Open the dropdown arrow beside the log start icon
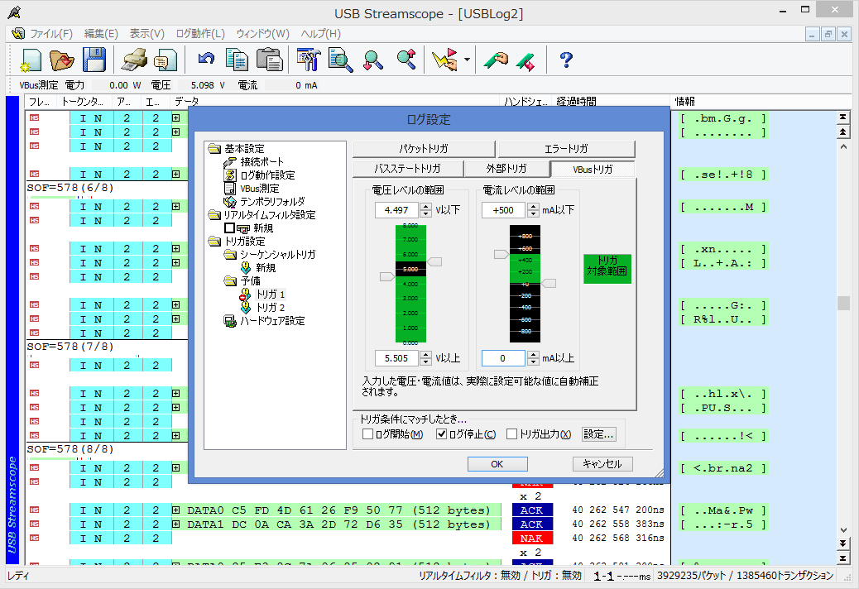Screen dimensions: 859x589 468,60
